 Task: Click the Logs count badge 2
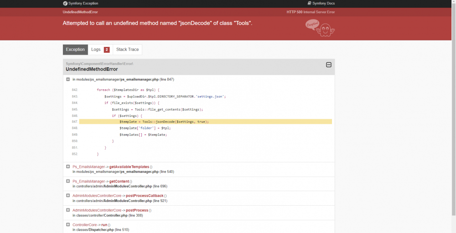click(107, 50)
